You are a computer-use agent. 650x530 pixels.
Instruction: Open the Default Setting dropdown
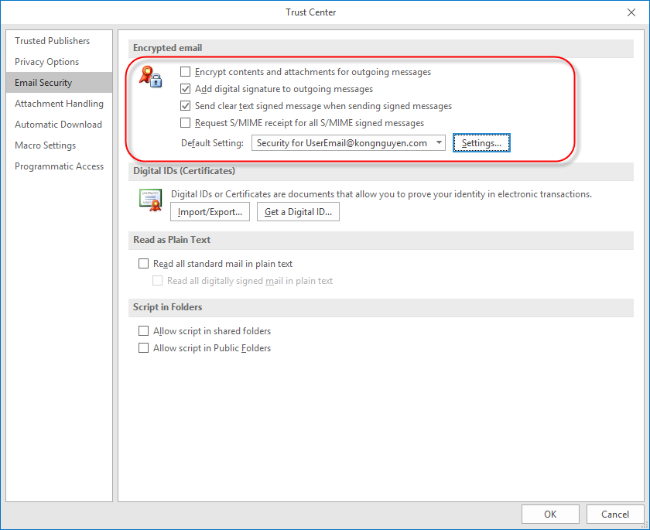click(x=348, y=143)
